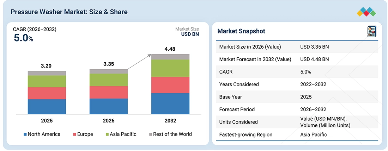Click the 'Pressure Washer Market: Size & Share' title
Viewport: 388px width, 151px height.
click(x=69, y=12)
